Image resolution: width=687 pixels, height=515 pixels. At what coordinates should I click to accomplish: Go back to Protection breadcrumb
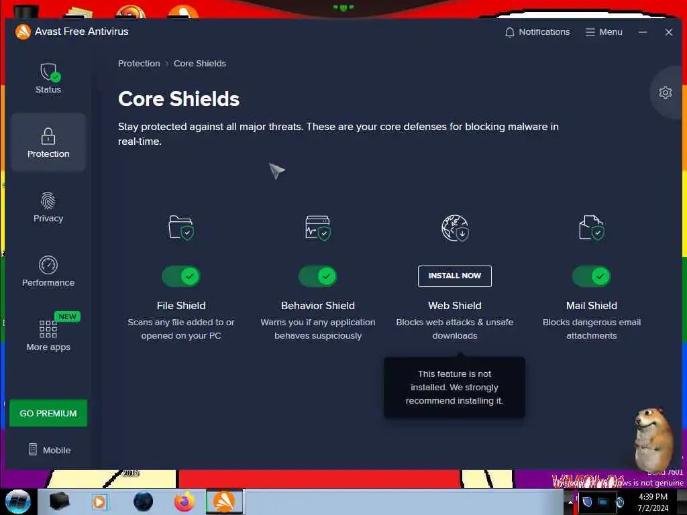point(139,64)
